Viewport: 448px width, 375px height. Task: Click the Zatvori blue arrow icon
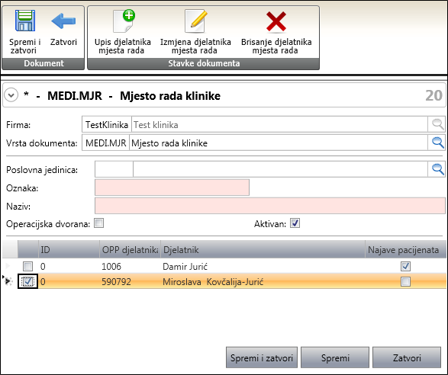63,21
